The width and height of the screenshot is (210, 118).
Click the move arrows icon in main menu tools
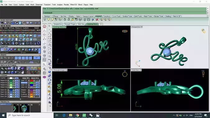click(x=16, y=43)
